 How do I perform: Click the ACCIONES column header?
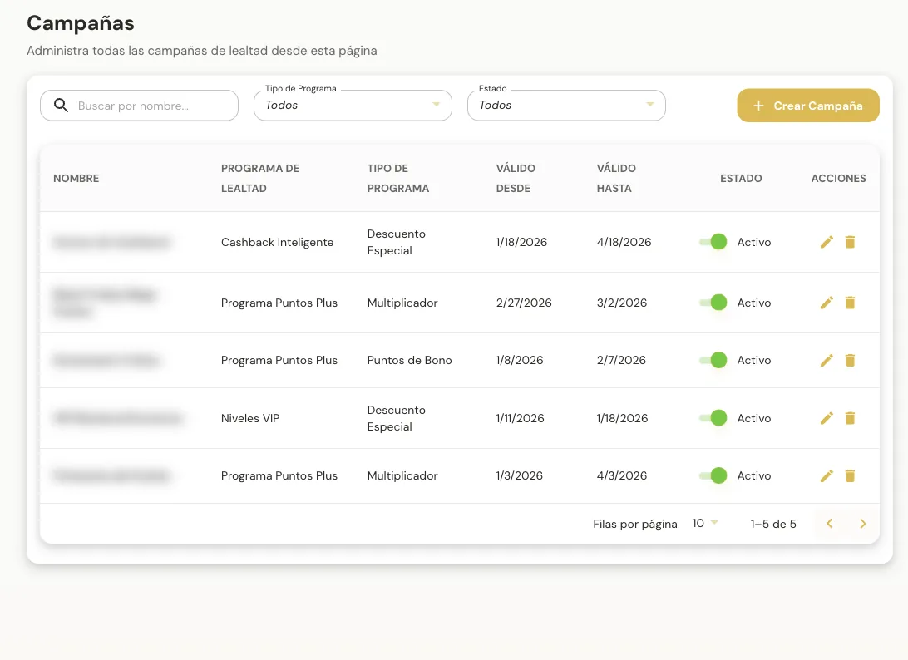[838, 179]
